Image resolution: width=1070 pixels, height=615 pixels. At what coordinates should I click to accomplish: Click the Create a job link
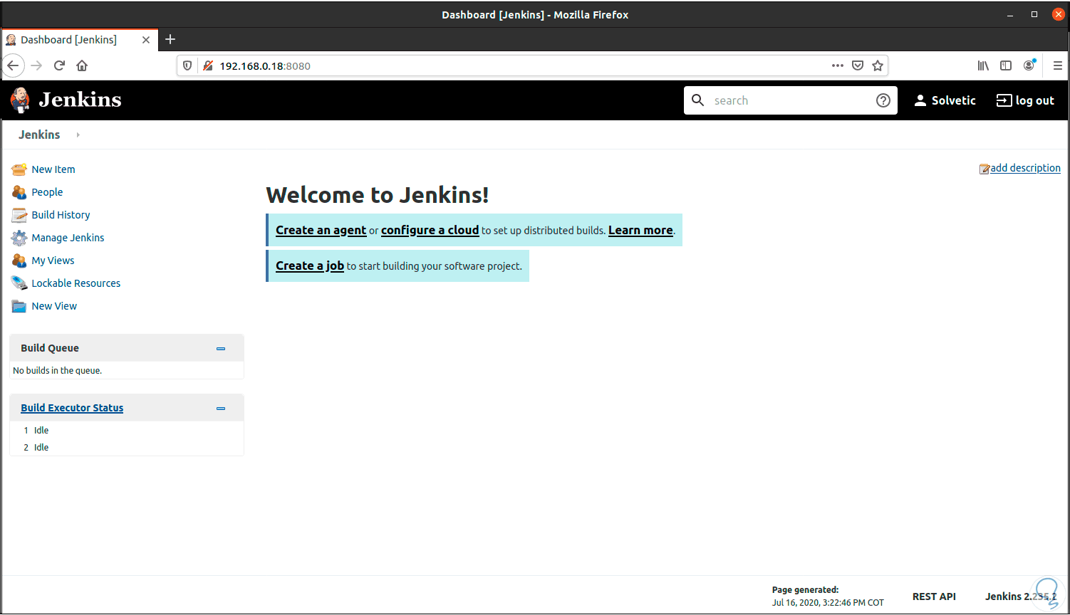point(310,266)
